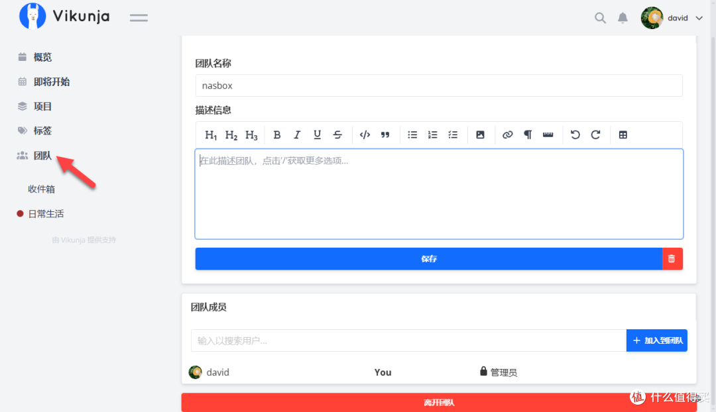Click the 'You' label in david's row
The height and width of the screenshot is (412, 716).
[383, 372]
